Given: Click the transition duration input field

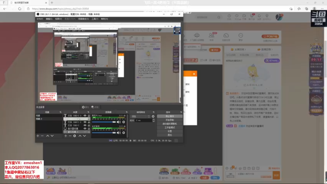Looking at the screenshot, I should click(x=143, y=120).
